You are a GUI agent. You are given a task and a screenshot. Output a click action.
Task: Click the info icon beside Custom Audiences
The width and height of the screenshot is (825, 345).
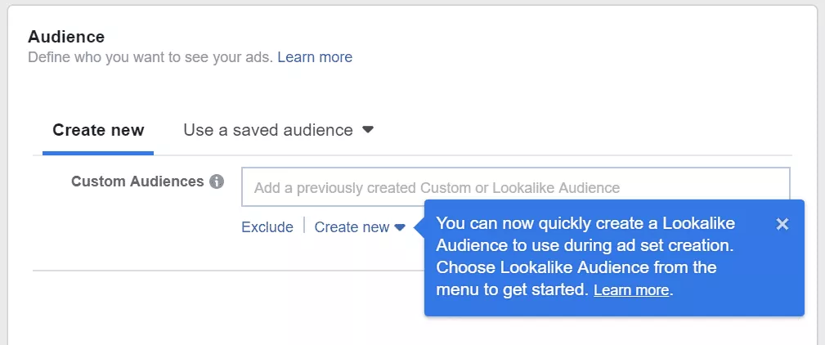click(x=216, y=181)
